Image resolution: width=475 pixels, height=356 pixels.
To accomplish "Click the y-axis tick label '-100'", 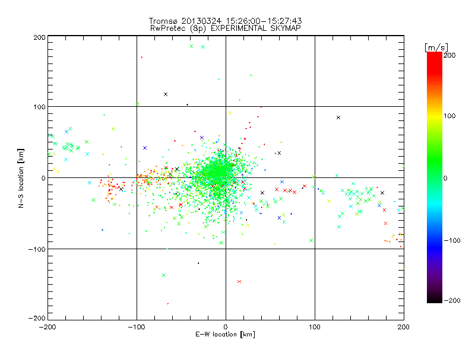I will pyautogui.click(x=37, y=249).
